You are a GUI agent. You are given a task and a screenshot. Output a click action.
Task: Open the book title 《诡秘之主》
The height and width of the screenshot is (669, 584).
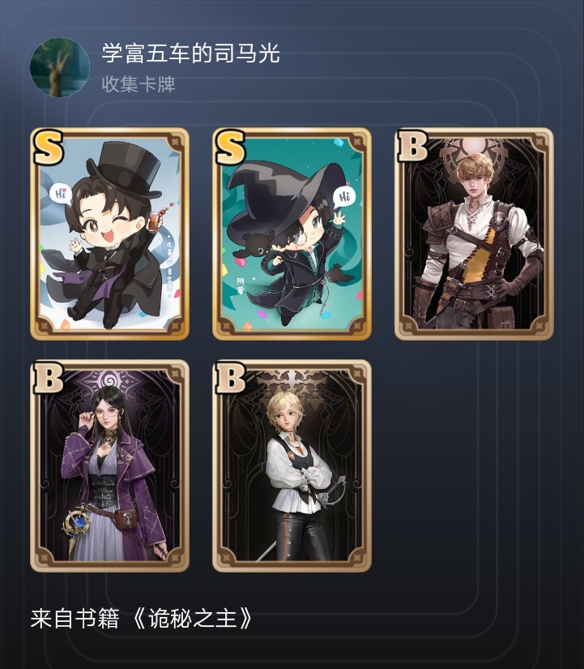point(192,619)
